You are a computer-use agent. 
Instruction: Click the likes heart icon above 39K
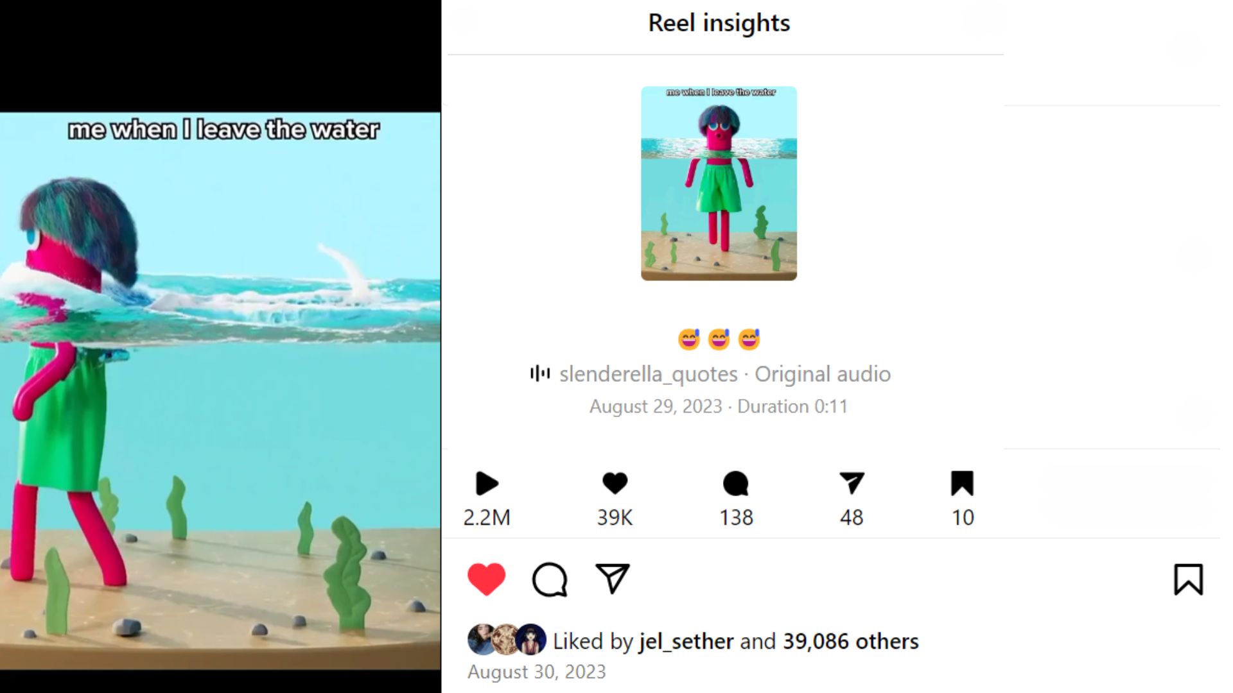pos(615,483)
